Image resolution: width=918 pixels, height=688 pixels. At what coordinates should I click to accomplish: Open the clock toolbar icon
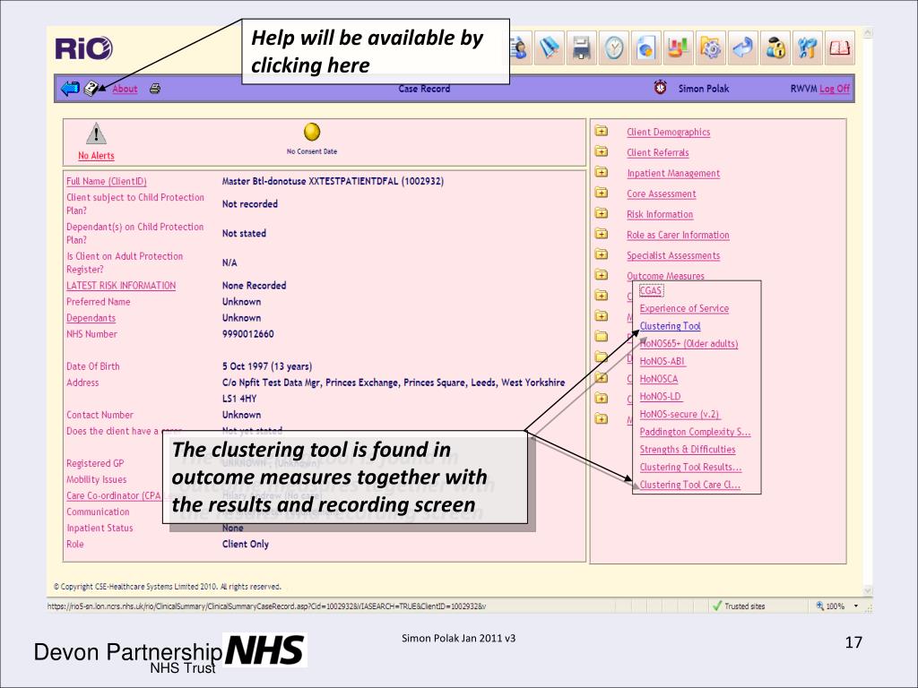click(613, 48)
